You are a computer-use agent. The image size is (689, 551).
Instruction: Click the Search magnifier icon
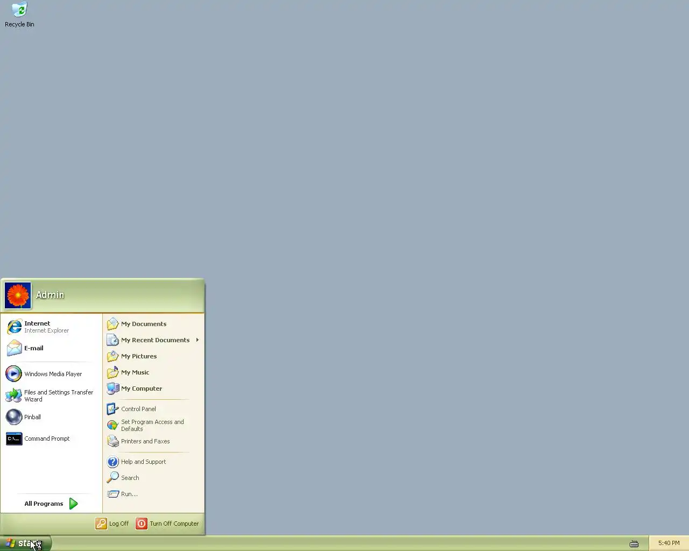[x=113, y=478]
